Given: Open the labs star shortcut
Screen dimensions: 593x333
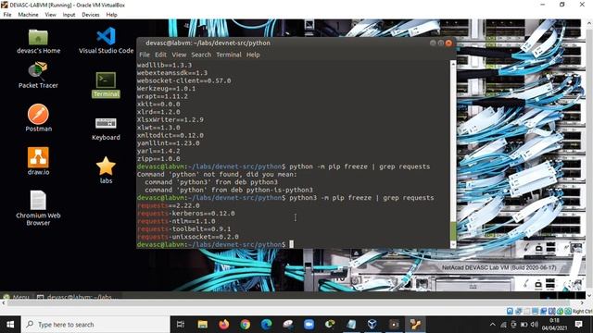Looking at the screenshot, I should tap(106, 170).
